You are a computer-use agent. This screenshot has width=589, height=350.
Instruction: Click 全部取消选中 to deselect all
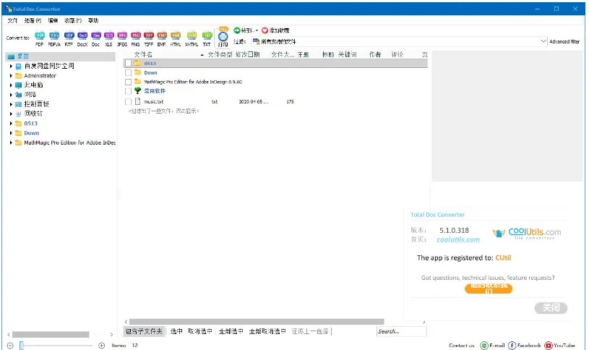267,331
